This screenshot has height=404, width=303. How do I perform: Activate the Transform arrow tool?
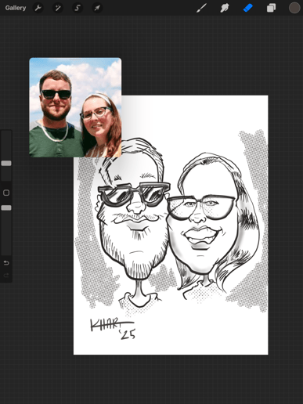click(97, 8)
